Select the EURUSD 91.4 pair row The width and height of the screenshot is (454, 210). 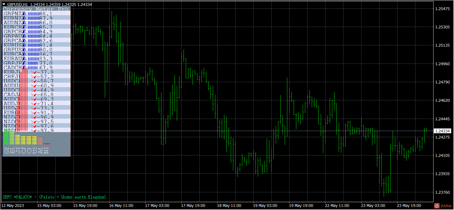[37, 45]
